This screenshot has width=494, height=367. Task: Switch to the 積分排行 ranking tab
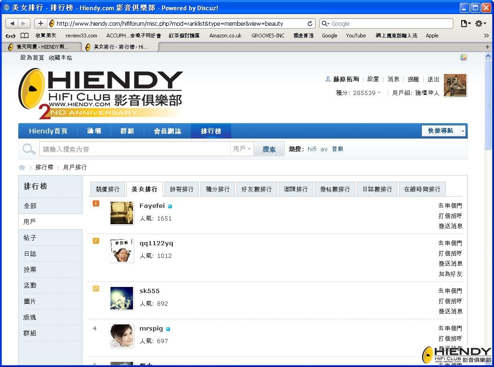click(217, 189)
